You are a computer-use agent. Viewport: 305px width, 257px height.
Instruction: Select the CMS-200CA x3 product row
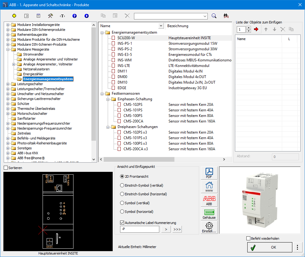[x=165, y=149]
